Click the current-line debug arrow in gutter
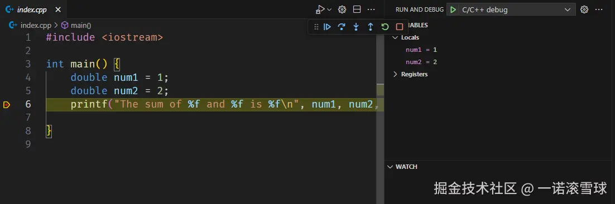 point(7,105)
